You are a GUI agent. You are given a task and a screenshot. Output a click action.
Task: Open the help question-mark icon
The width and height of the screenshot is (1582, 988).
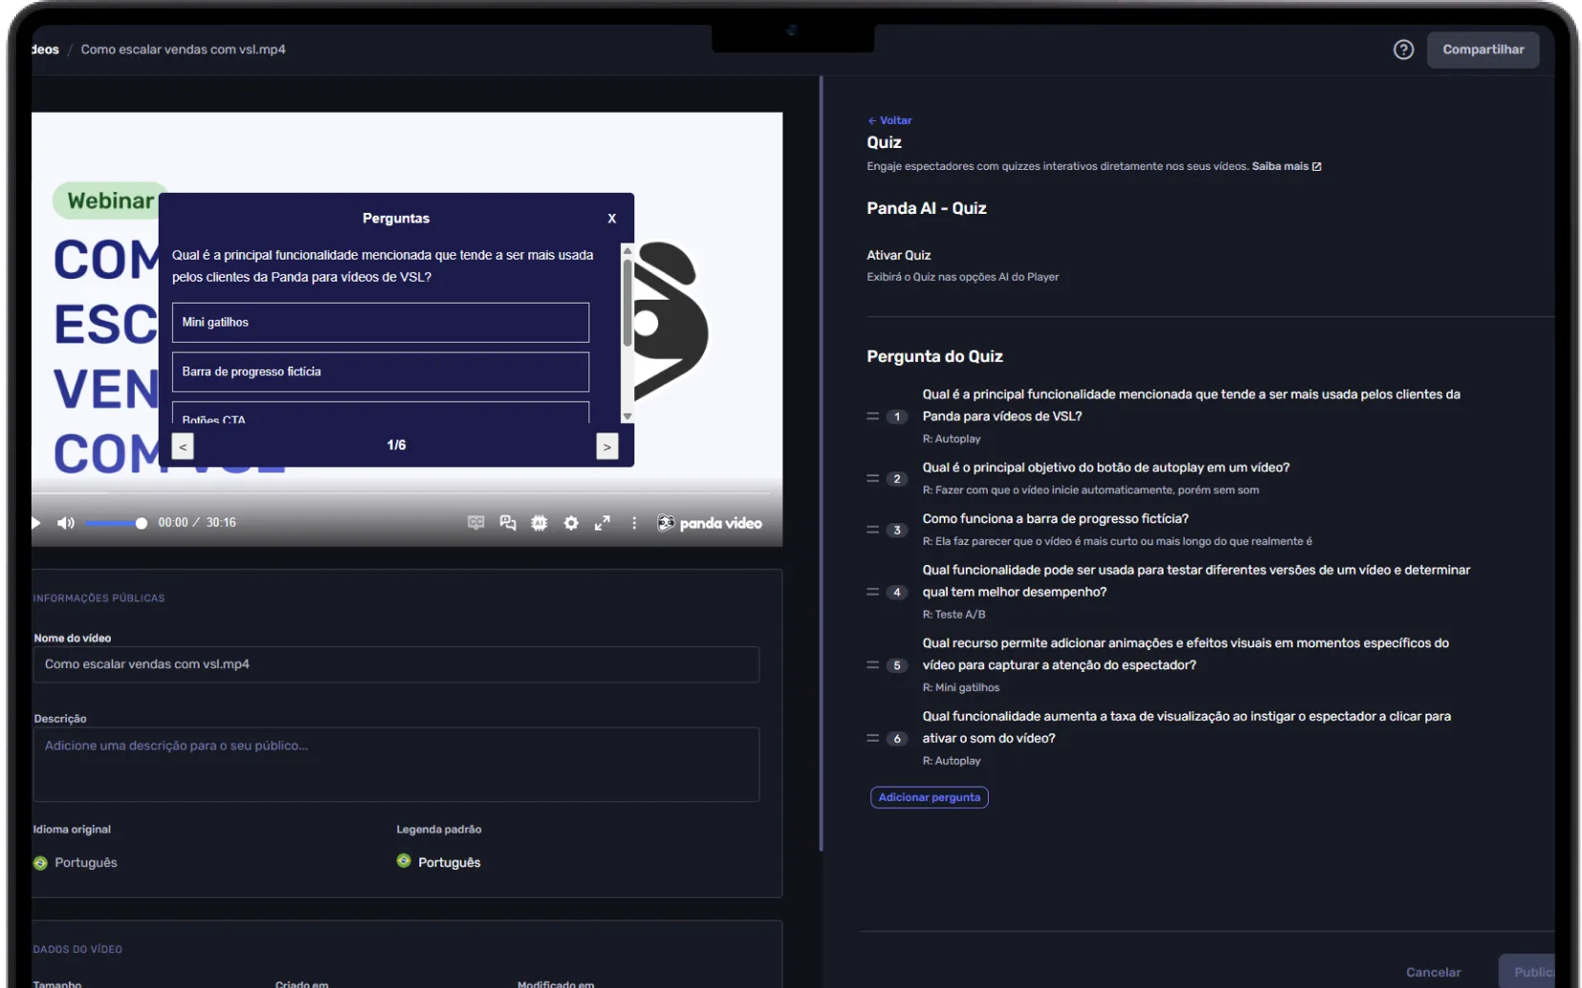pyautogui.click(x=1403, y=50)
